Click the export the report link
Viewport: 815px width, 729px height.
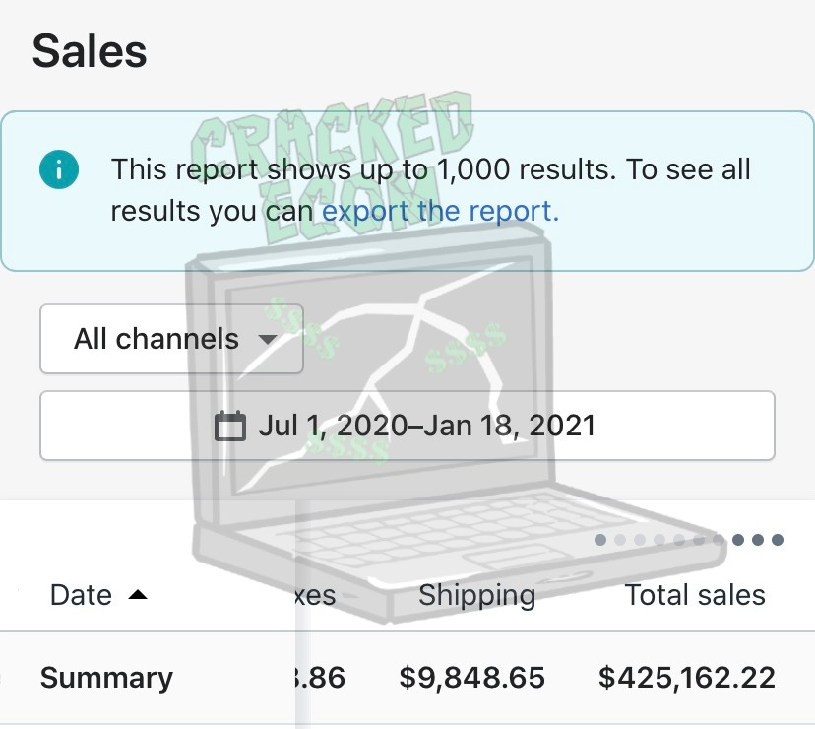coord(440,211)
